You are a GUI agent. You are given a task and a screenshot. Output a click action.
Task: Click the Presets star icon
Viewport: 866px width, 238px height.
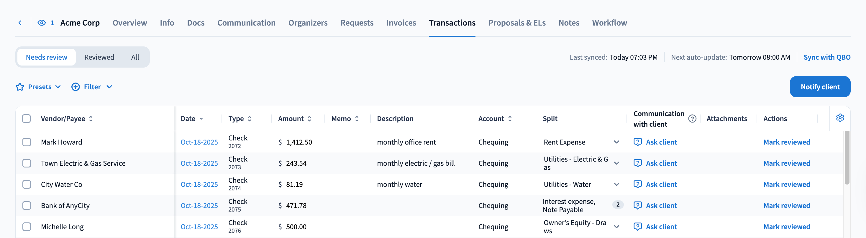[20, 87]
